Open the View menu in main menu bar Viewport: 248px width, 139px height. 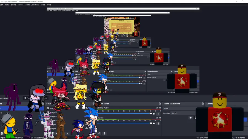pyautogui.click(x=7, y=5)
